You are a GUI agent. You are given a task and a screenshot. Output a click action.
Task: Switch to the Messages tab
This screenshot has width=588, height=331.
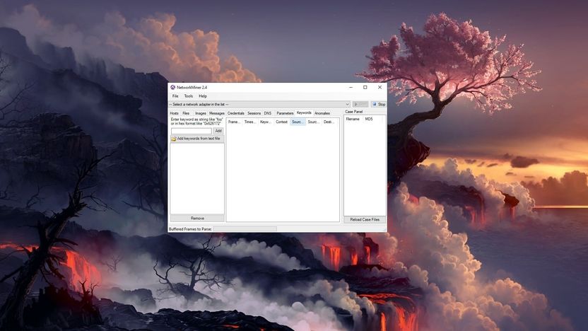coord(217,113)
